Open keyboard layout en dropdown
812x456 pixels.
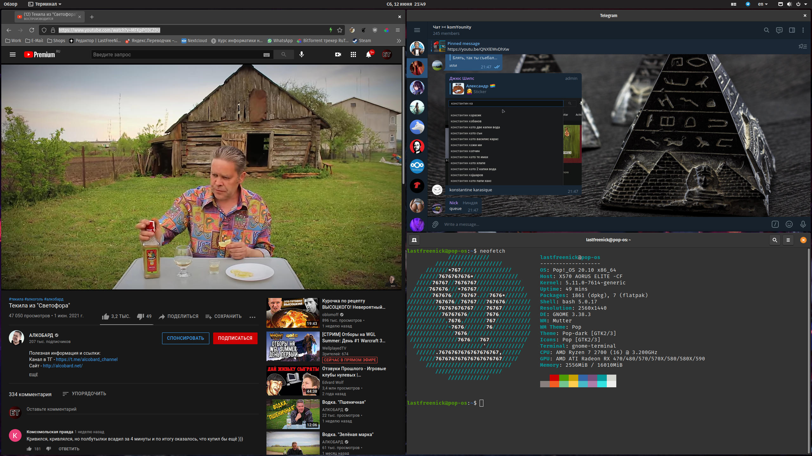tap(763, 4)
